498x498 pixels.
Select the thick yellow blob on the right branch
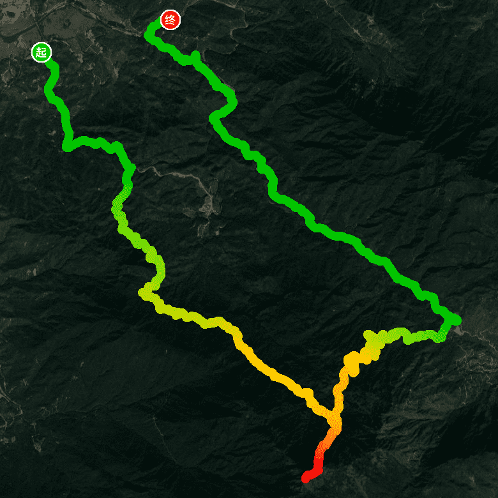point(352,361)
